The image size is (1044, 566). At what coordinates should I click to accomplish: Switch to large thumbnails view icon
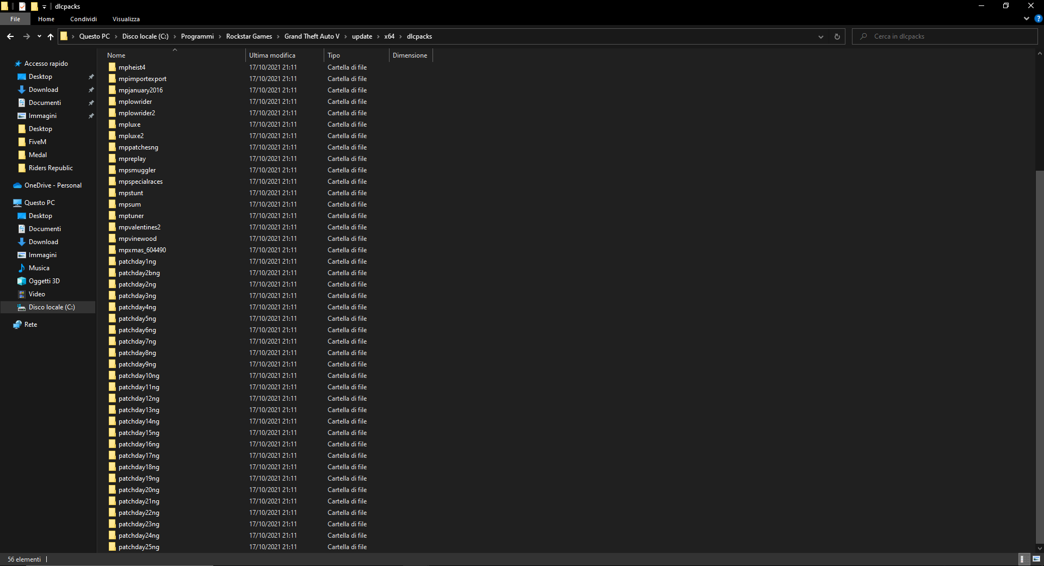point(1036,559)
